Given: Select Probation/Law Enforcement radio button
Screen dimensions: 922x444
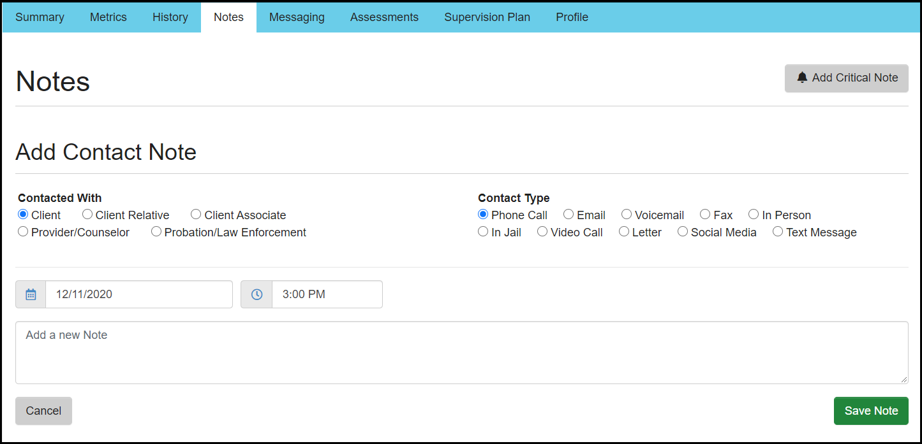Looking at the screenshot, I should (156, 232).
